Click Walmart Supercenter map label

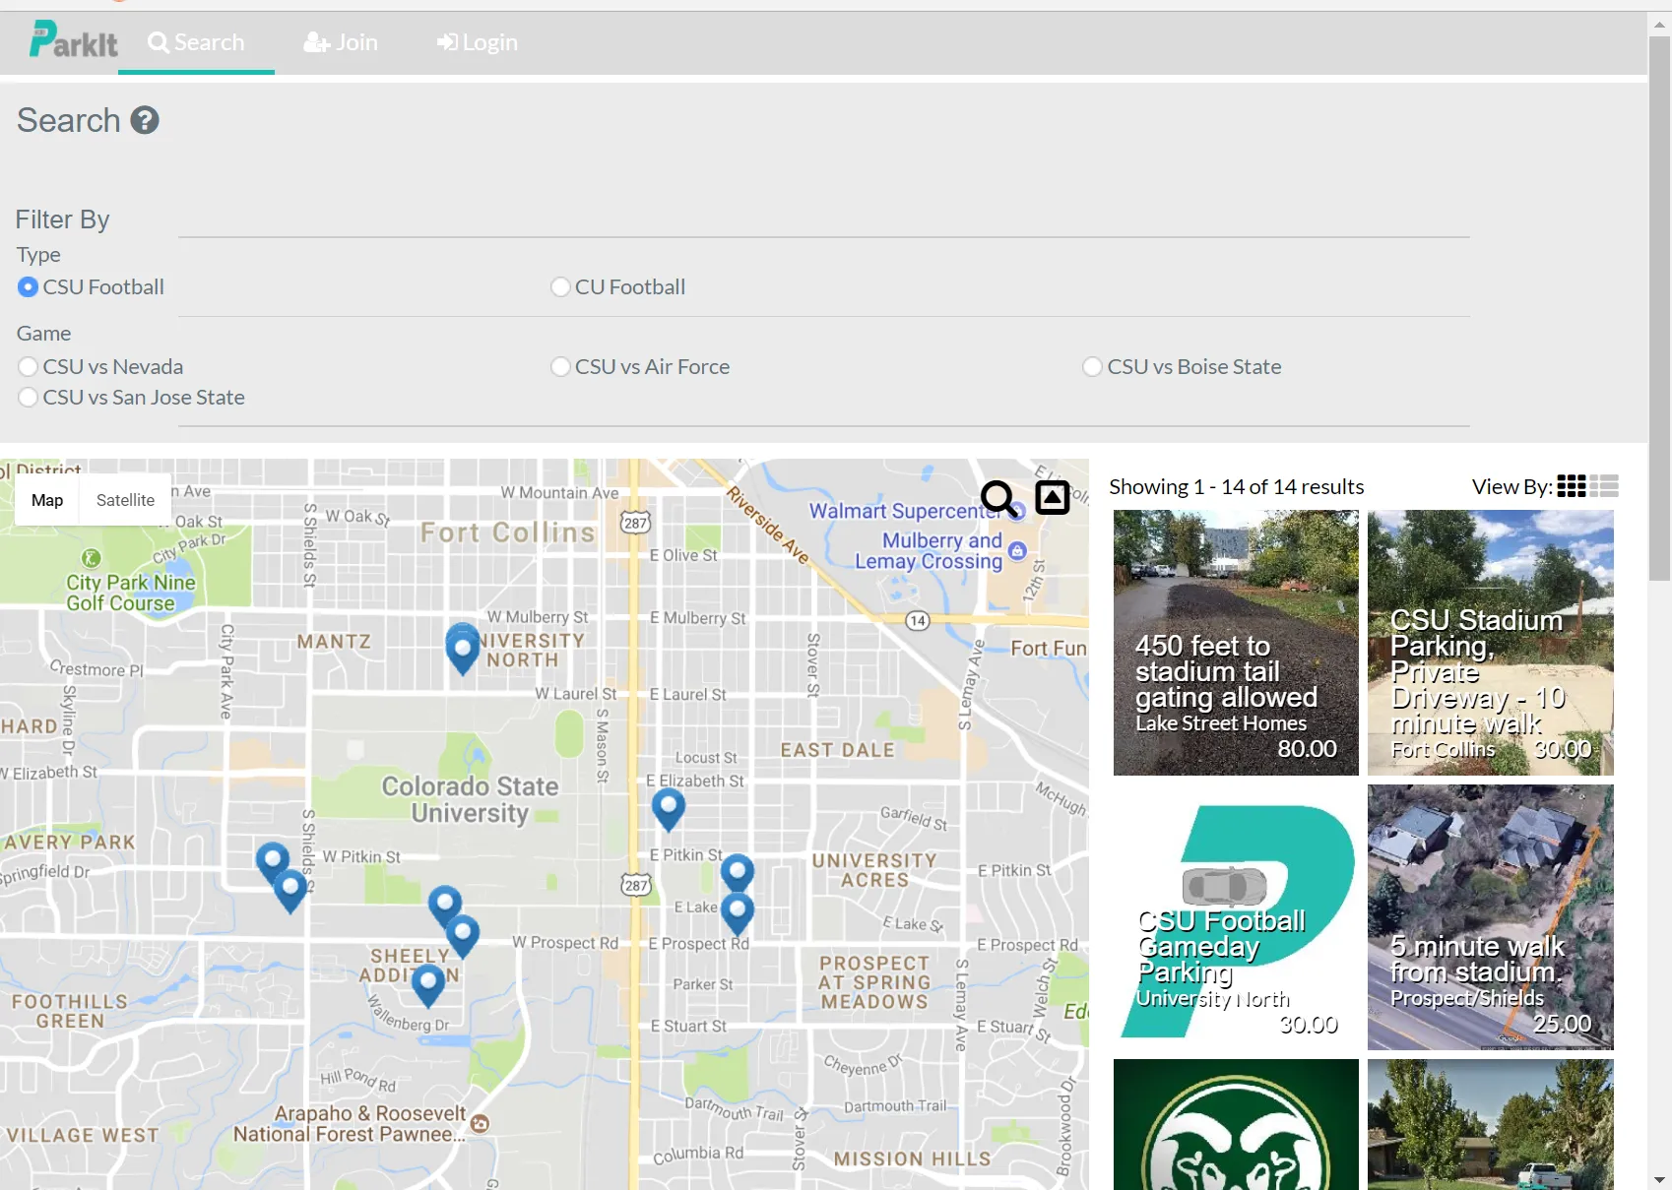click(x=904, y=511)
